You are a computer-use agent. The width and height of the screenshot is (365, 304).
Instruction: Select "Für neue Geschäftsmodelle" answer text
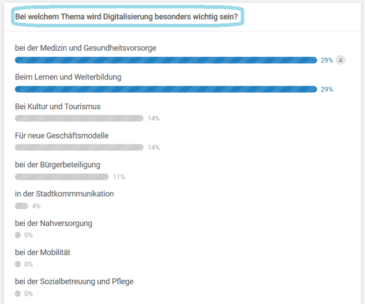point(62,136)
